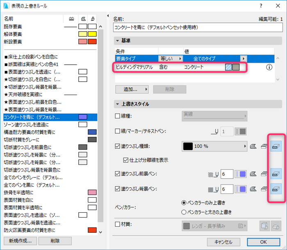The height and width of the screenshot is (250, 287).
Task: Collapse the 基準 section
Action: [118, 41]
